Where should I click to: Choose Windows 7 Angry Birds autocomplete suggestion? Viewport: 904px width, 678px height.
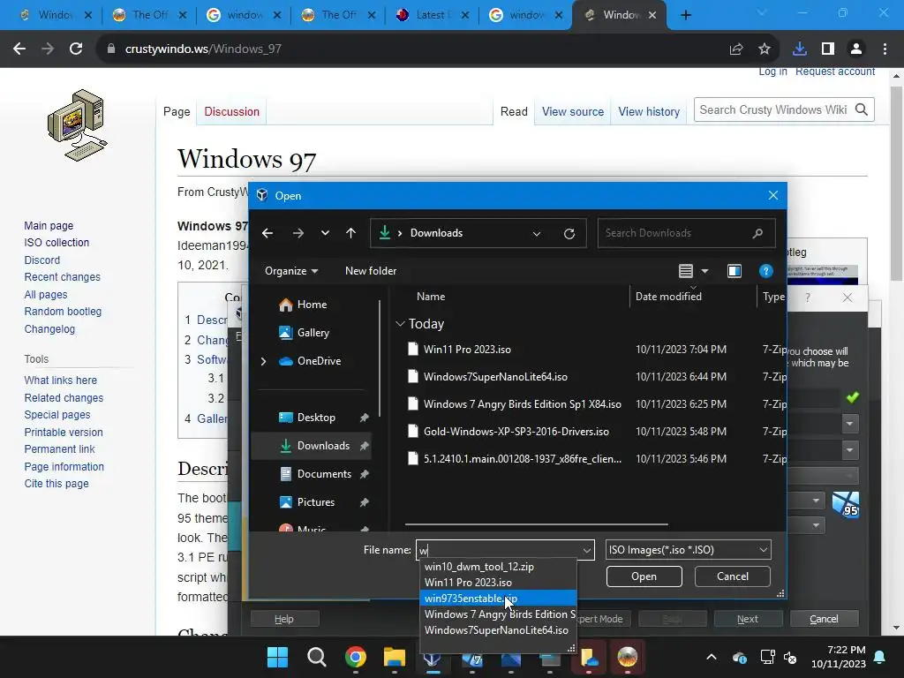click(498, 614)
